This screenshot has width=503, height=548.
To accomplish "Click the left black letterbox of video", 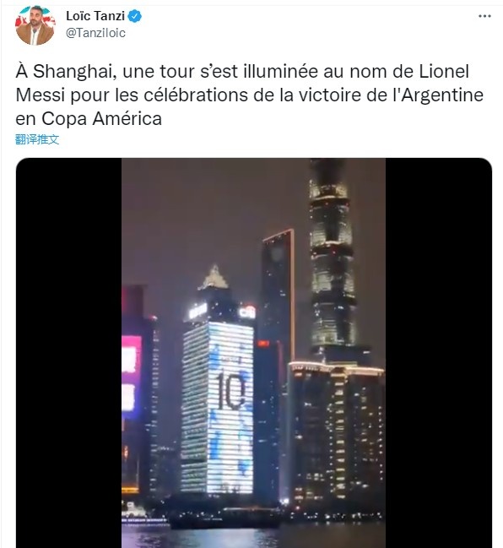I will 69,353.
